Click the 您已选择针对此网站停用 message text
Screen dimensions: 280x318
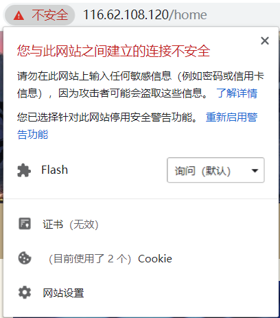tap(107, 117)
